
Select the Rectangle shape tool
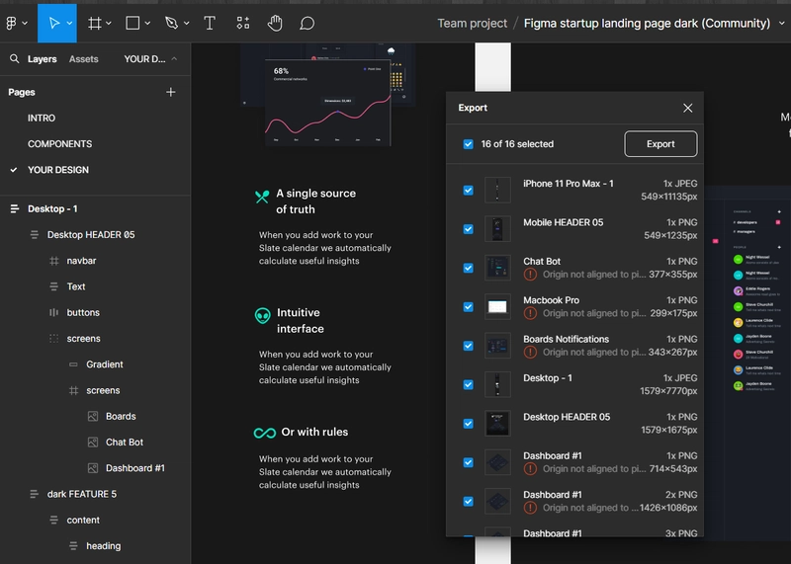pyautogui.click(x=132, y=23)
